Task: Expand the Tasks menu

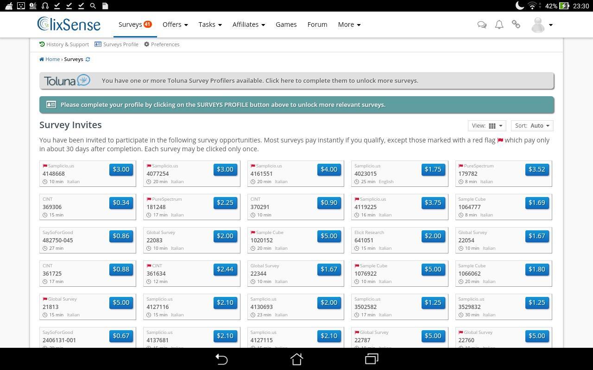Action: click(210, 25)
